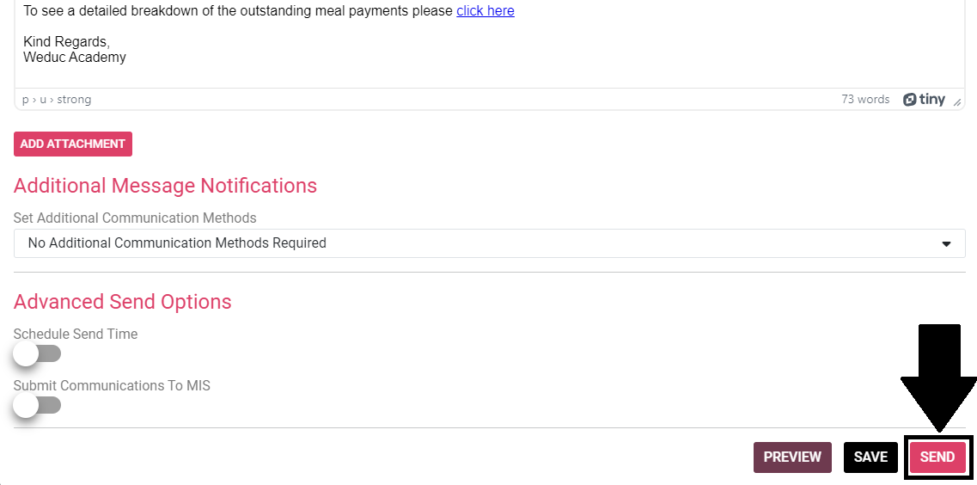The image size is (977, 485).
Task: Select the 'u' element in editor path
Action: [x=43, y=100]
